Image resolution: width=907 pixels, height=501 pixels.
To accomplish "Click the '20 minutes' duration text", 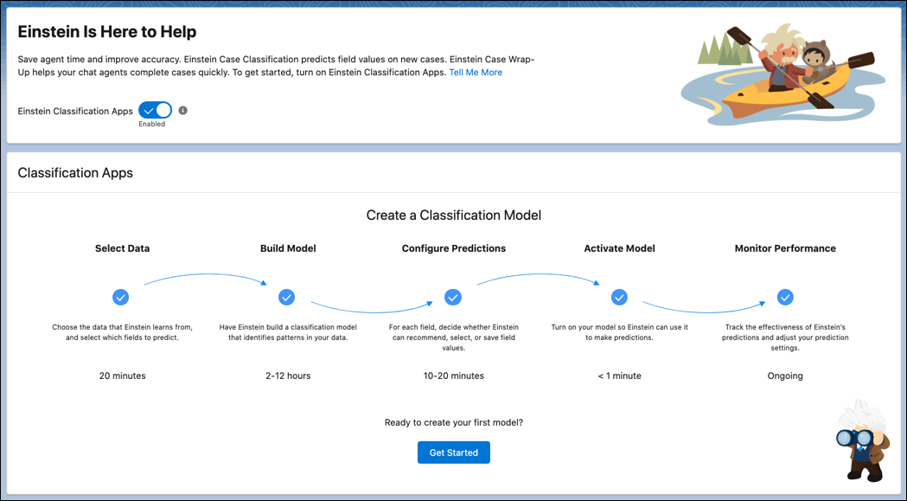I will click(122, 376).
